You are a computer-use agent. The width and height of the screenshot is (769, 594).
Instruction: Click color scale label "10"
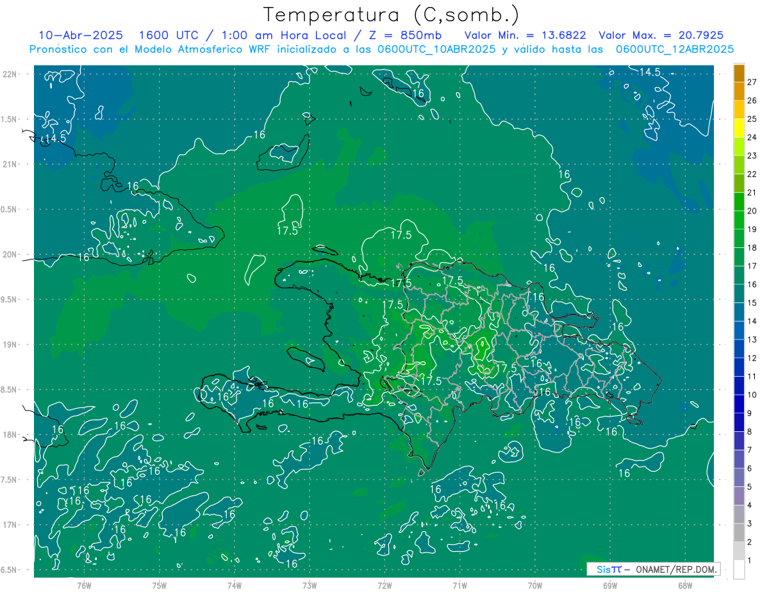(752, 395)
